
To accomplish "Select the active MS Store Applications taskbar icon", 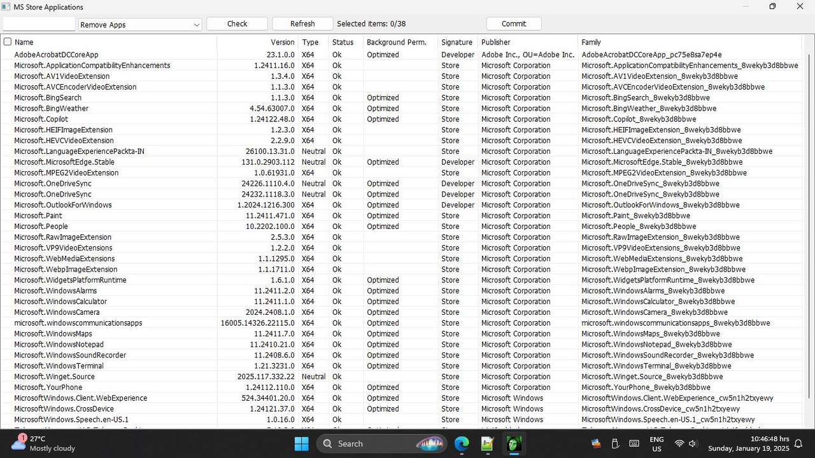I will click(x=514, y=443).
